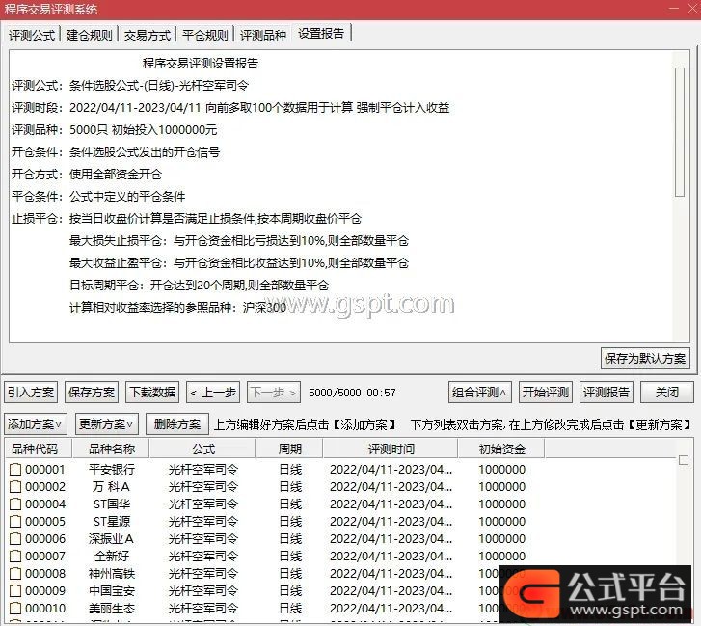Image resolution: width=701 pixels, height=626 pixels.
Task: Go back with 上一步 button
Action: [x=213, y=393]
